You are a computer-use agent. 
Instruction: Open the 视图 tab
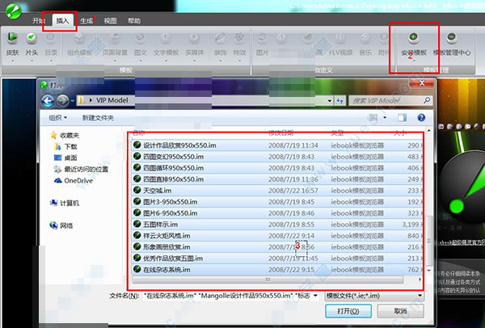point(111,20)
